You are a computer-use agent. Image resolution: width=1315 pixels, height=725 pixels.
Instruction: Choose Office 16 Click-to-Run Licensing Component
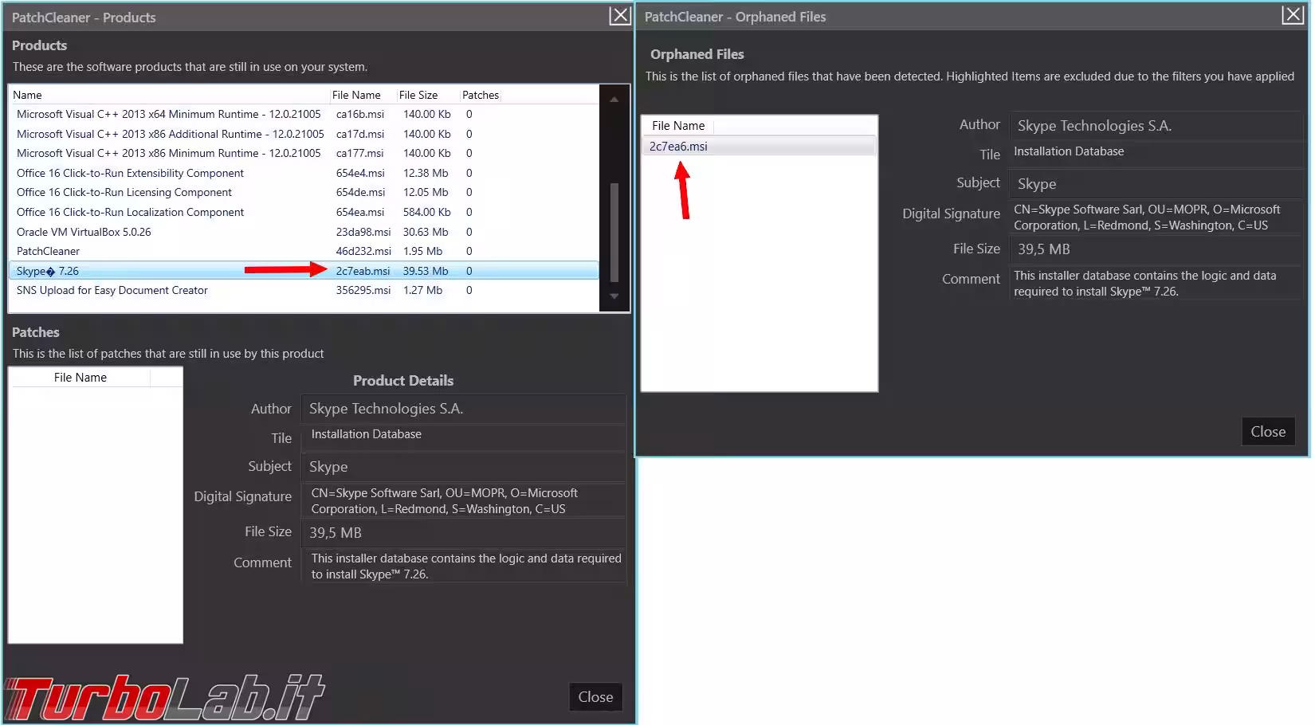124,192
